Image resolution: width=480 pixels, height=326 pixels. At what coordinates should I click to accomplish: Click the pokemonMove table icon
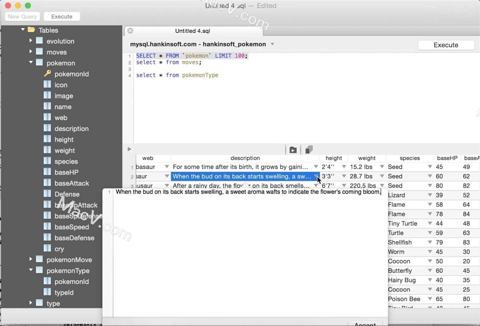39,259
